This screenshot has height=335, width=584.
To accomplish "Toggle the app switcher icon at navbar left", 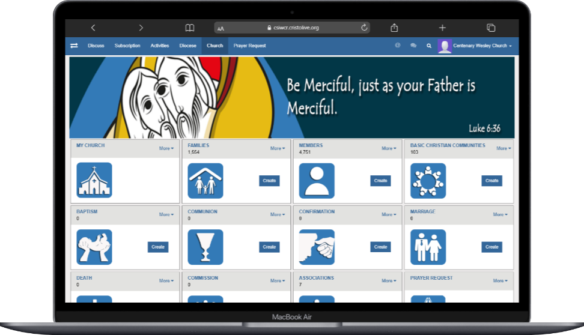I will [74, 46].
